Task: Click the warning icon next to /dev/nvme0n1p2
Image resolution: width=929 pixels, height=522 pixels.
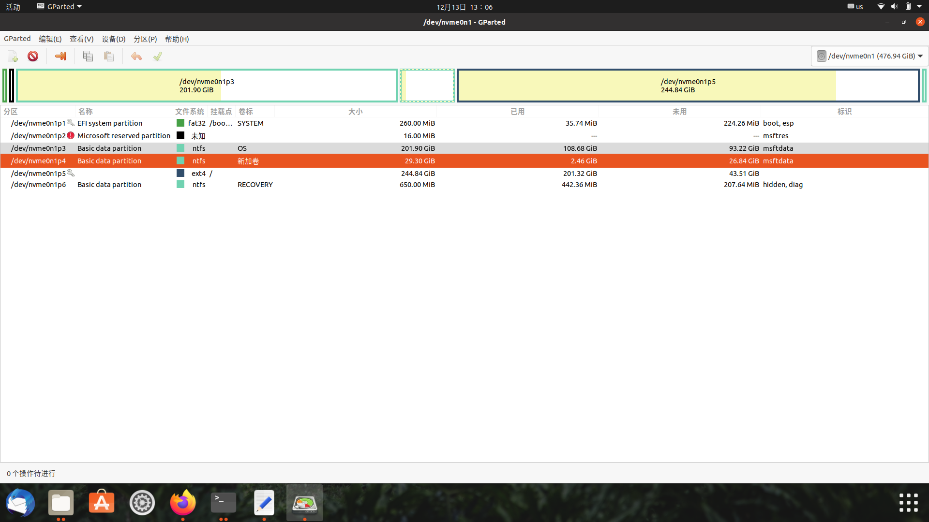Action: click(71, 135)
